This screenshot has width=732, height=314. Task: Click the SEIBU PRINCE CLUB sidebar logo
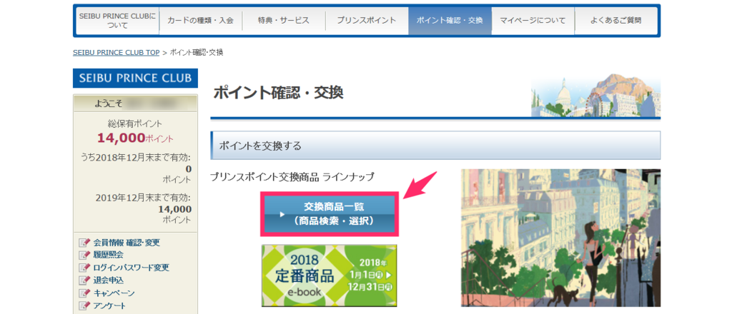pyautogui.click(x=135, y=78)
